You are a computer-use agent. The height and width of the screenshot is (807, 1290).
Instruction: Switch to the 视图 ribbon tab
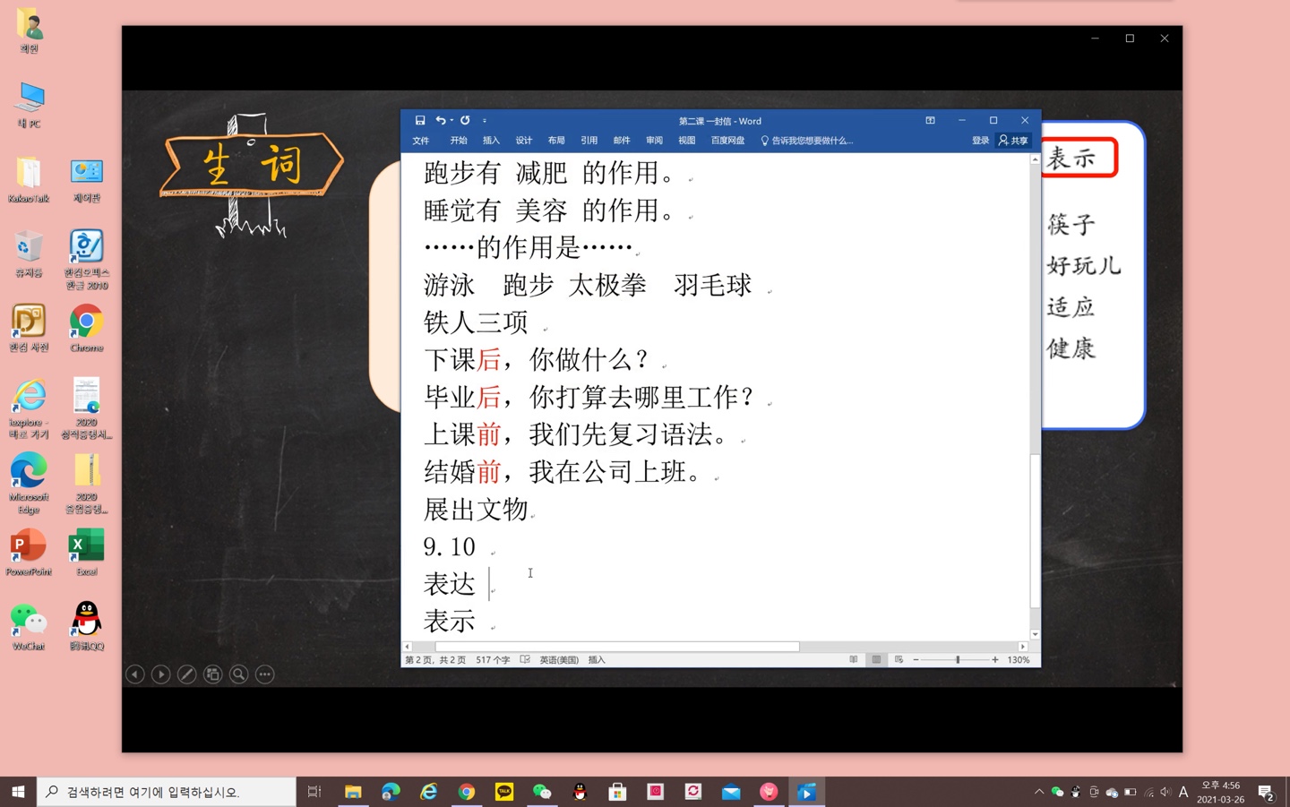(687, 141)
